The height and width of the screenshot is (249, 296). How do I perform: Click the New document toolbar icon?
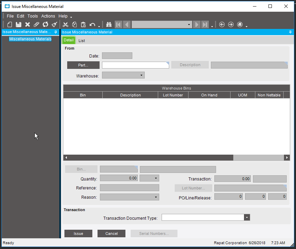[10, 24]
